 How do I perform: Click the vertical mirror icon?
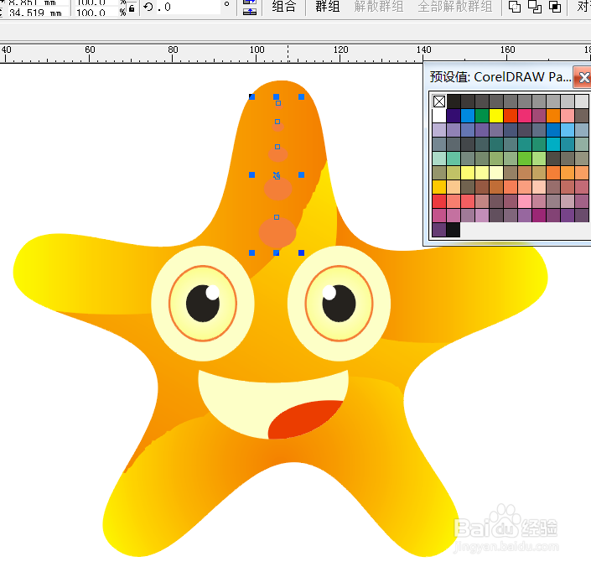250,12
